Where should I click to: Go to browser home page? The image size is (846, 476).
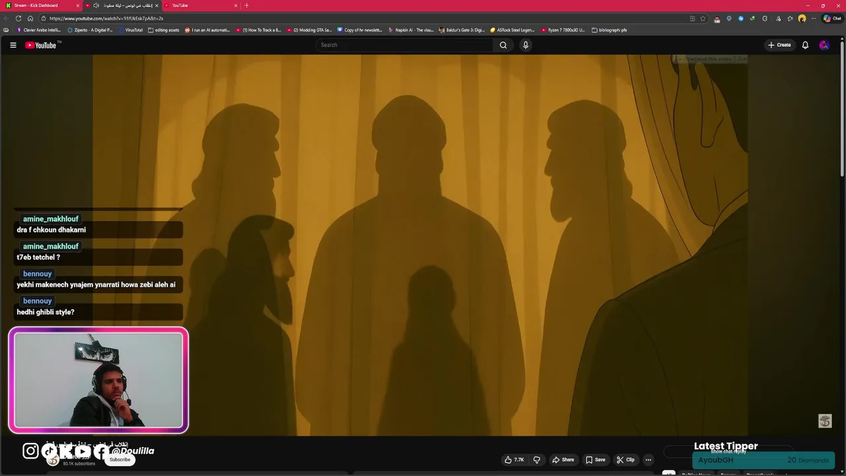click(x=30, y=19)
